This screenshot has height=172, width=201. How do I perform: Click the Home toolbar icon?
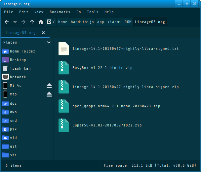pyautogui.click(x=41, y=22)
